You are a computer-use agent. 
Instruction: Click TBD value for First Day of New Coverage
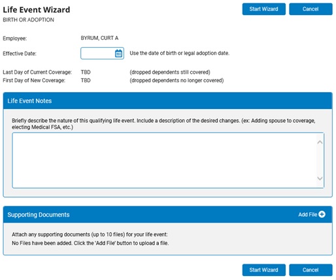(x=86, y=80)
